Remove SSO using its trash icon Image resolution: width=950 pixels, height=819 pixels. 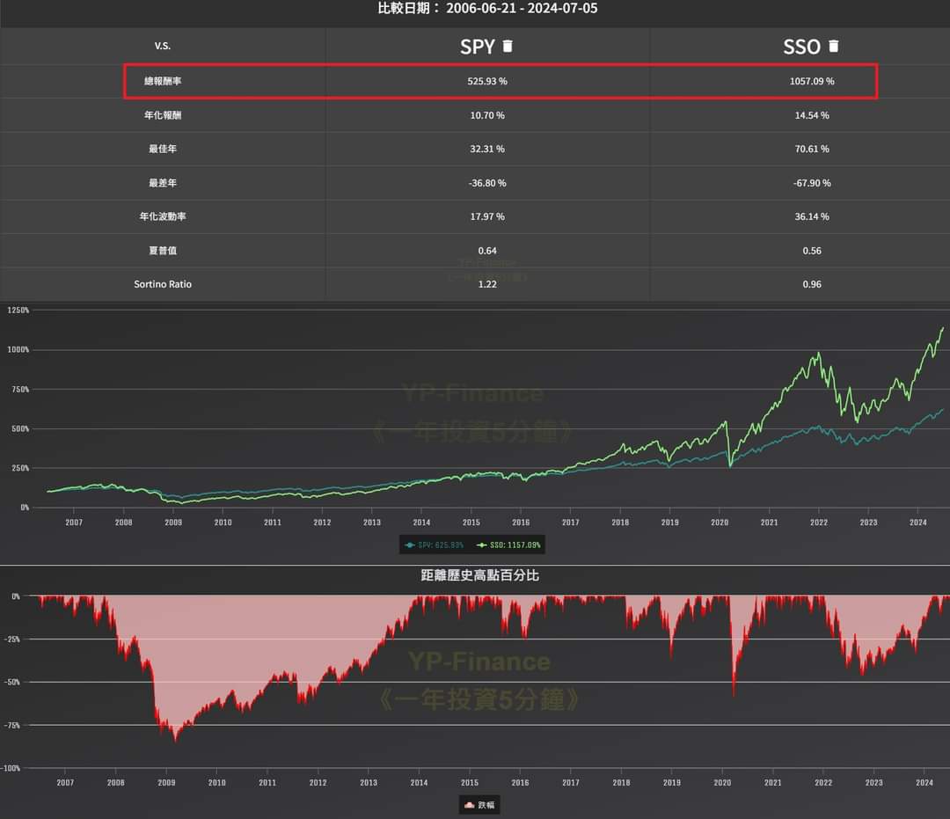834,46
